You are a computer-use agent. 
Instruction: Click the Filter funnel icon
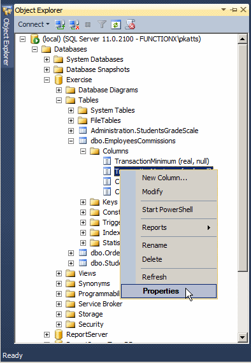[x=102, y=24]
